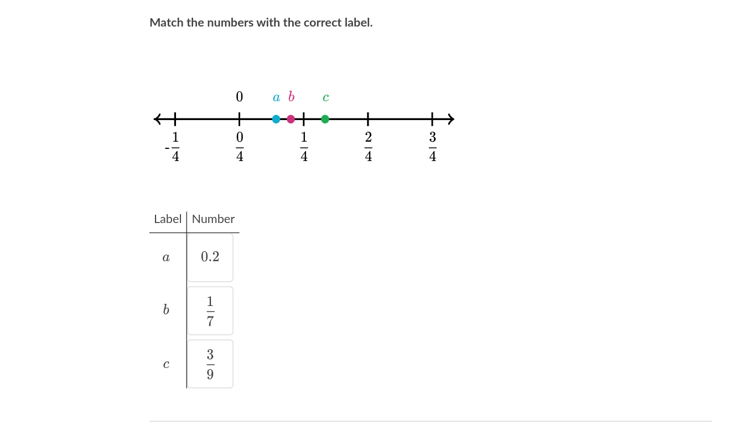Viewport: 756px width, 425px height.
Task: Click the 1/4 tick label on number line
Action: pos(304,147)
